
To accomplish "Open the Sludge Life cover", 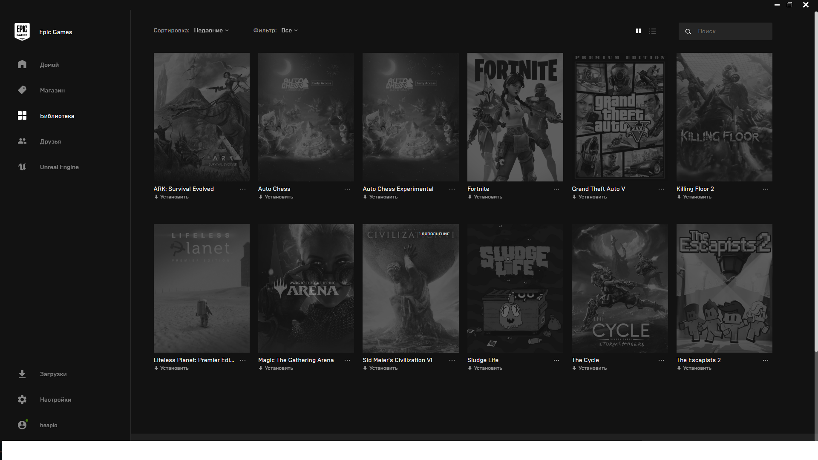I will click(515, 288).
